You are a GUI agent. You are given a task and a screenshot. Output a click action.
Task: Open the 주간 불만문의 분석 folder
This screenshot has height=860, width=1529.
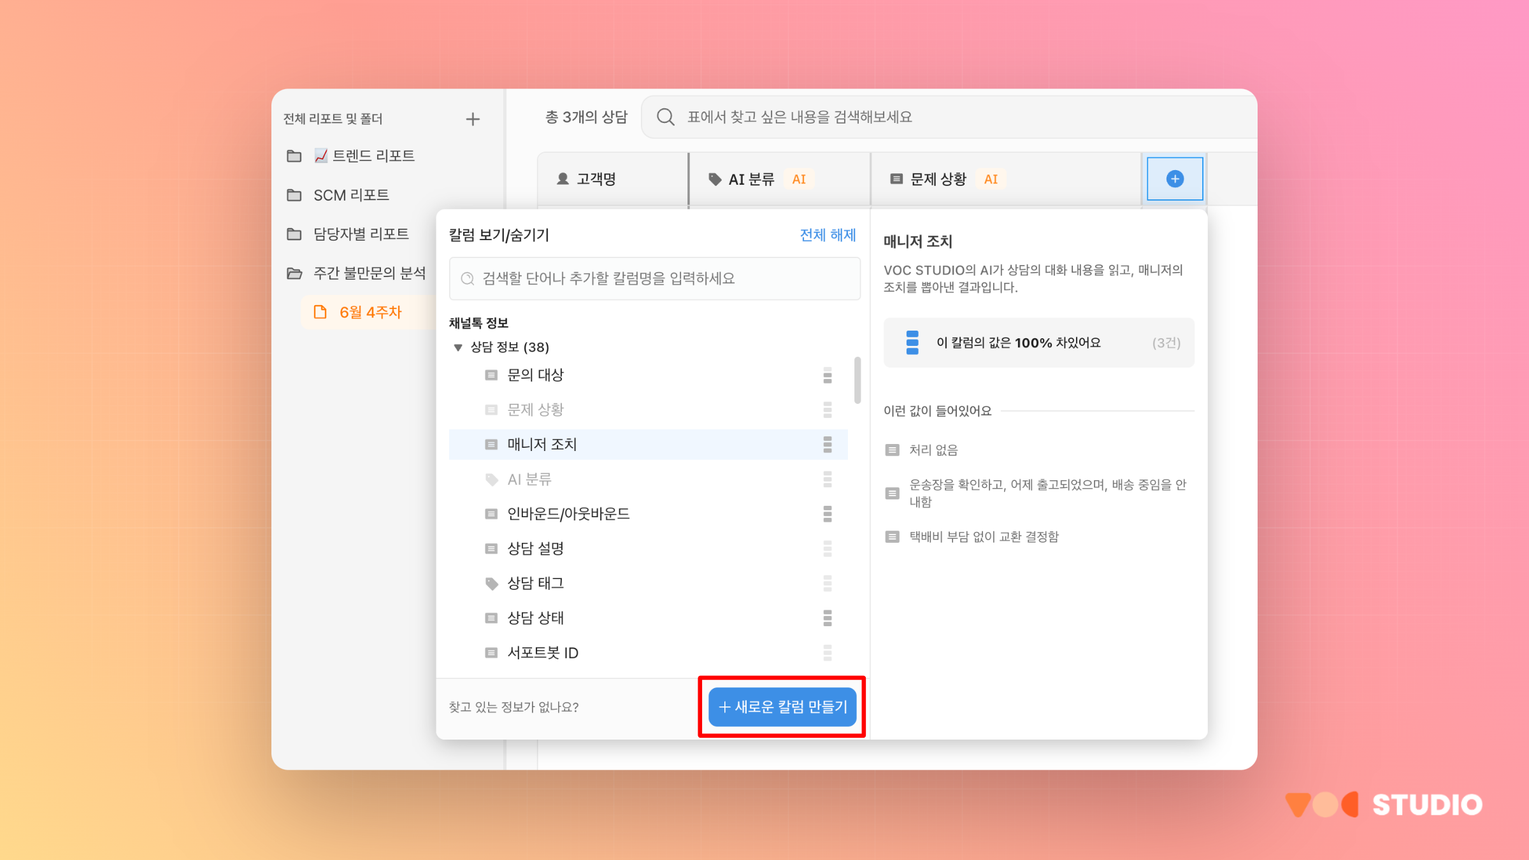pos(369,274)
